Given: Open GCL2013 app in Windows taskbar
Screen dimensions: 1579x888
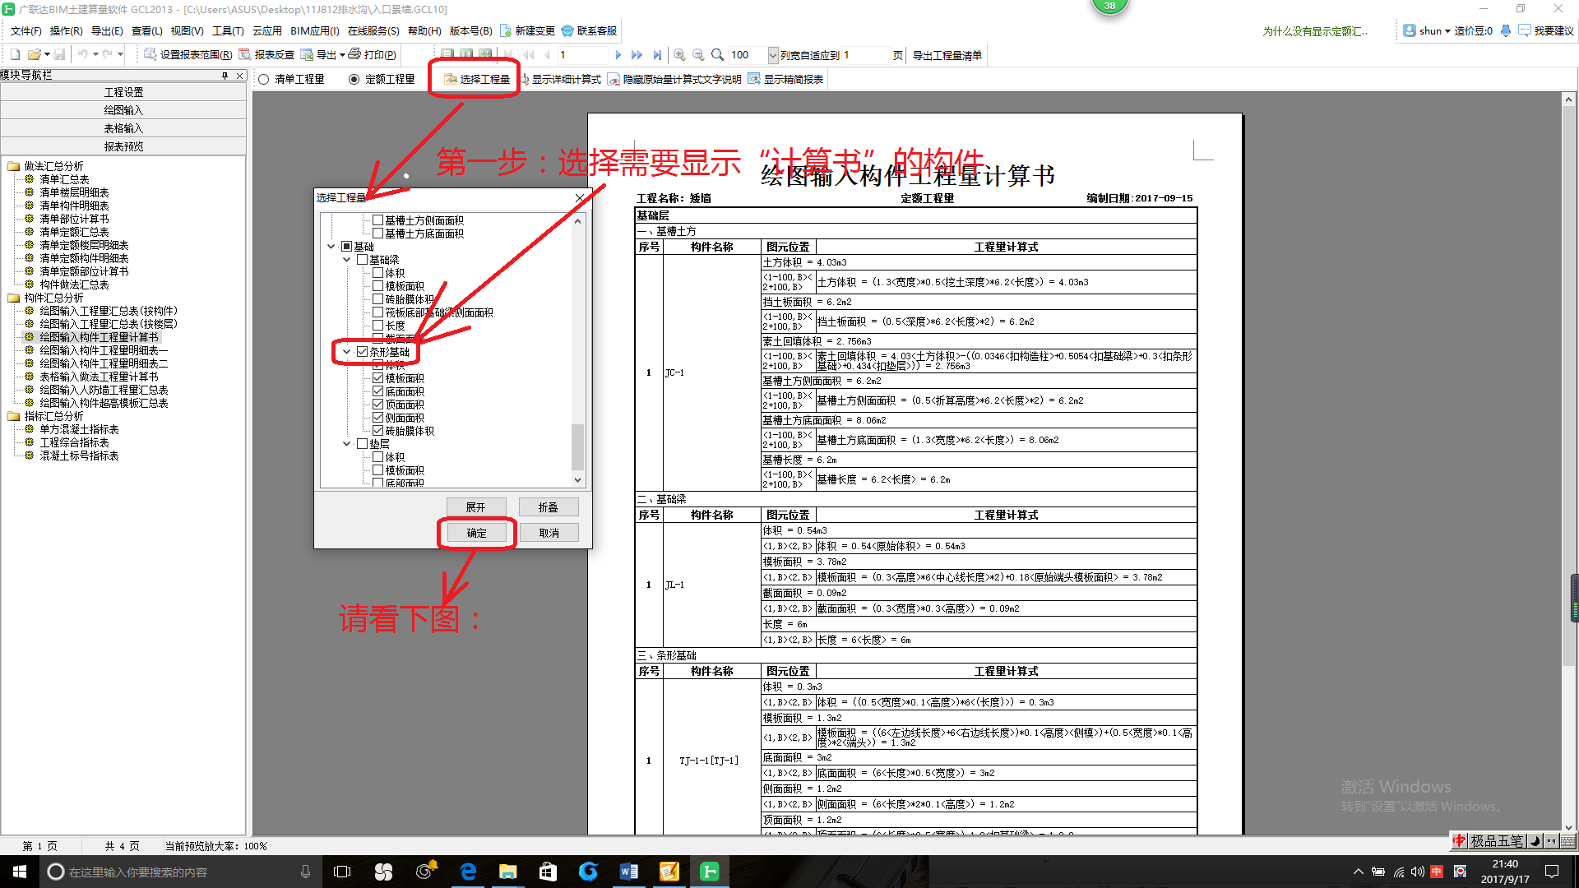Looking at the screenshot, I should pyautogui.click(x=709, y=872).
